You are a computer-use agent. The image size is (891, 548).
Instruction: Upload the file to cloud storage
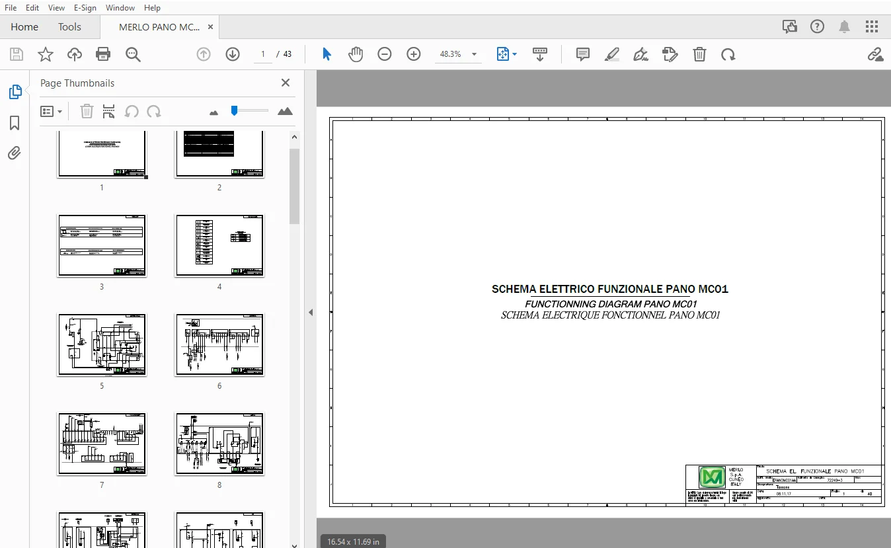pyautogui.click(x=75, y=54)
